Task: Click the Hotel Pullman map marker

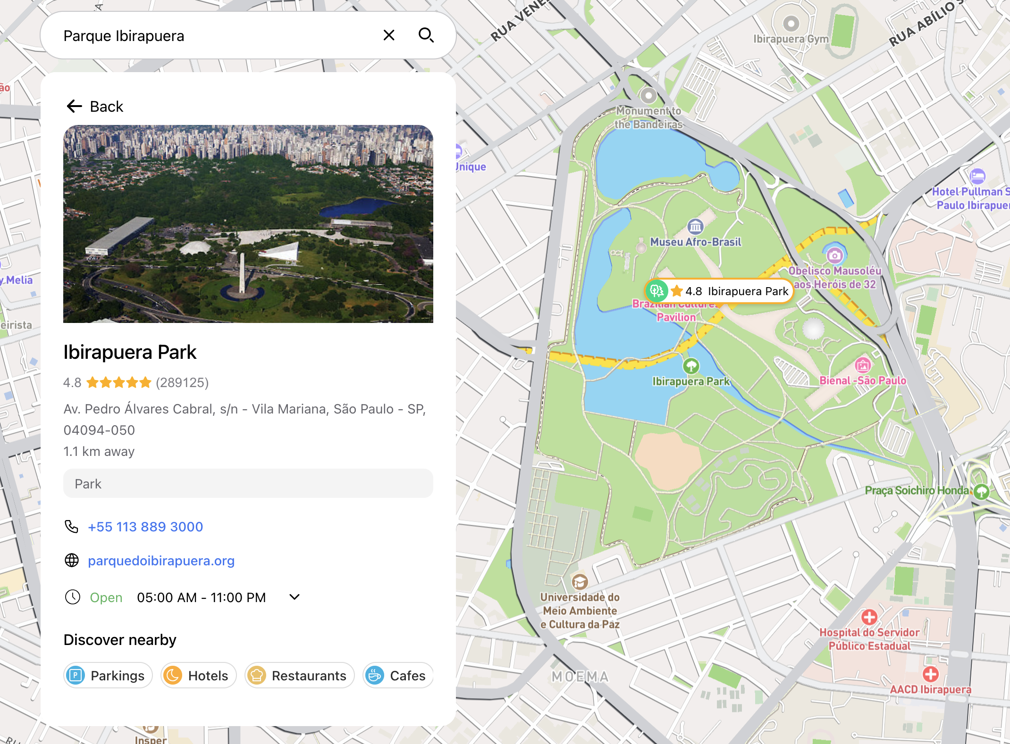Action: point(977,176)
